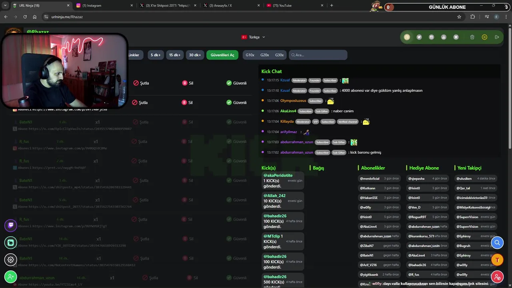Image resolution: width=512 pixels, height=288 pixels.
Task: Switch to the YouTube tab
Action: (x=295, y=6)
